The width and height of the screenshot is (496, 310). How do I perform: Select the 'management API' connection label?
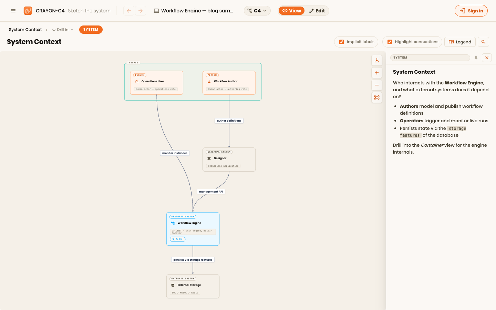211,192
